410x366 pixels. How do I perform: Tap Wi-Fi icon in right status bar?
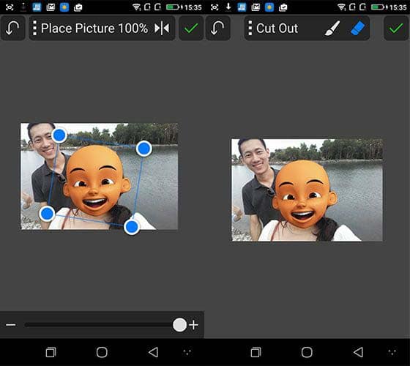[341, 7]
